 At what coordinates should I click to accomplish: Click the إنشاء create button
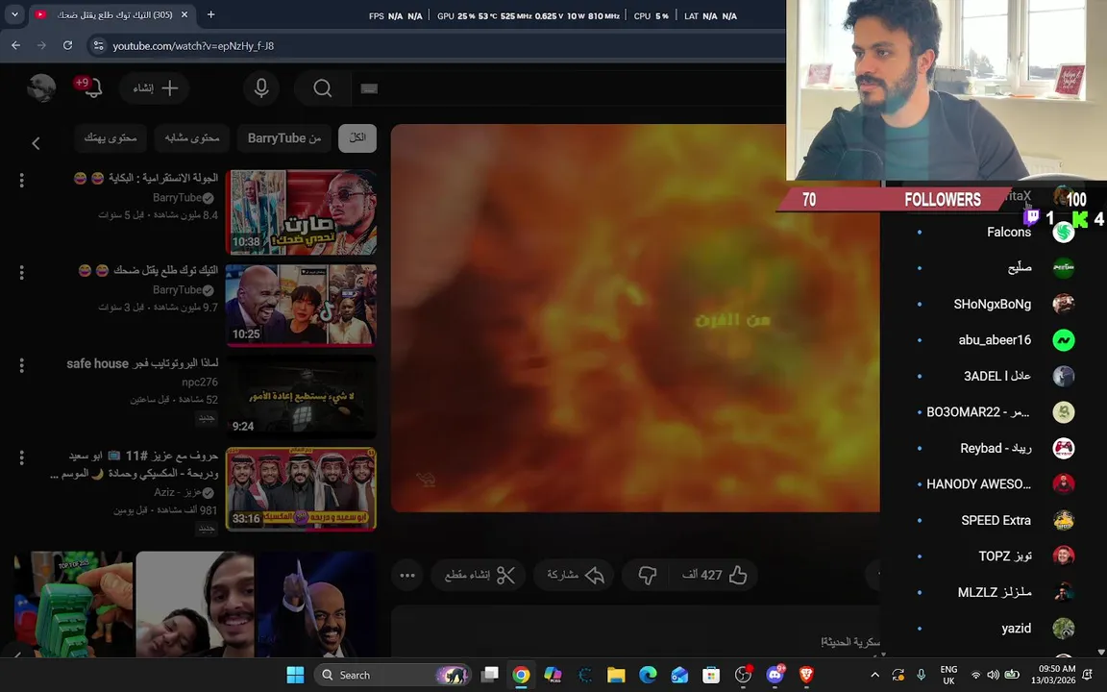155,88
